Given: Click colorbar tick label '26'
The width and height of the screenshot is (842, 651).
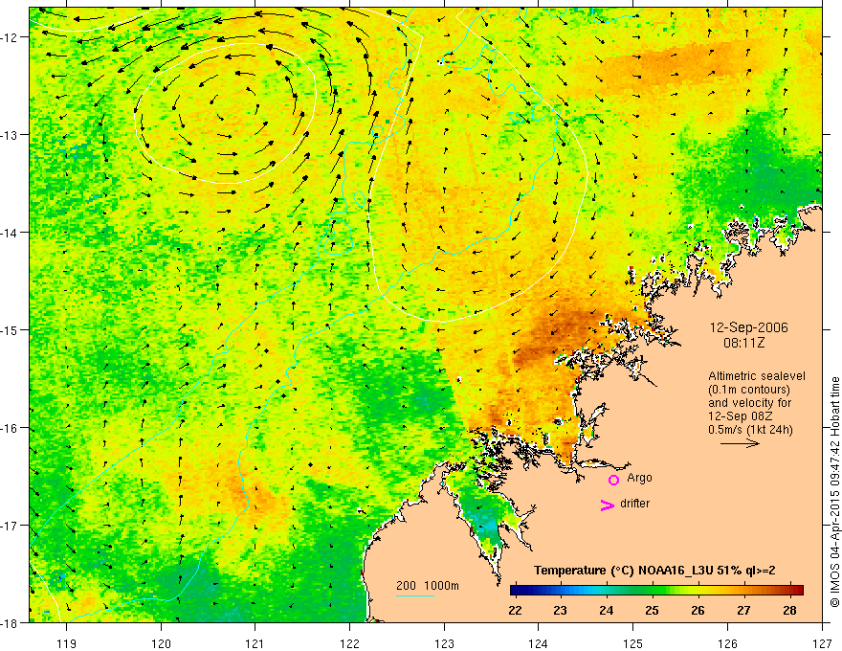Looking at the screenshot, I should click(698, 610).
